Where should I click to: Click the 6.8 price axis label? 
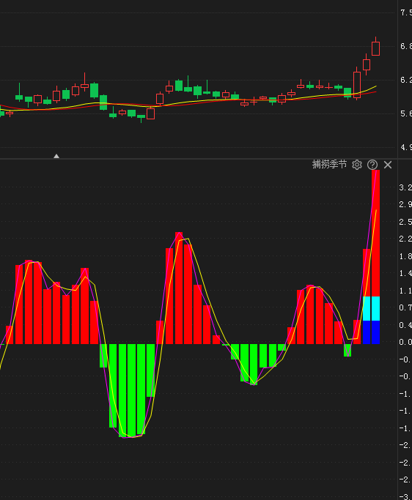[x=406, y=47]
